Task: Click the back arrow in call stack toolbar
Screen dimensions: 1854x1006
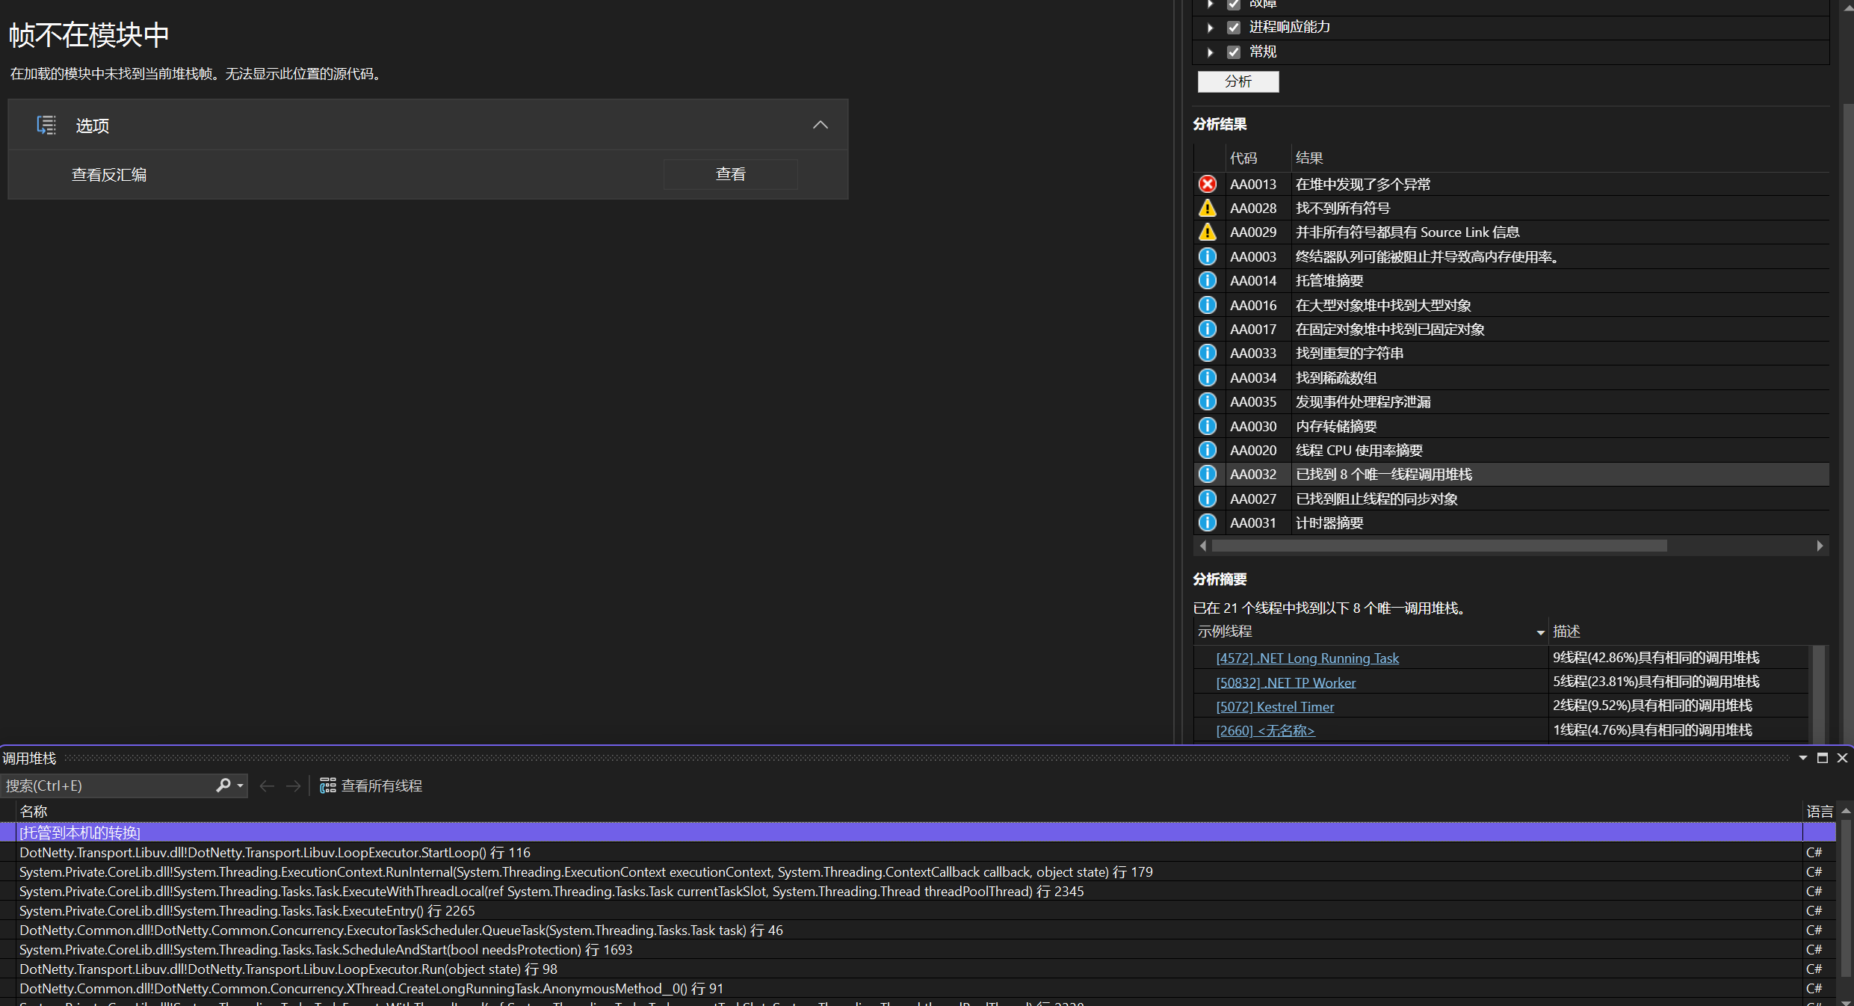Action: [x=267, y=786]
